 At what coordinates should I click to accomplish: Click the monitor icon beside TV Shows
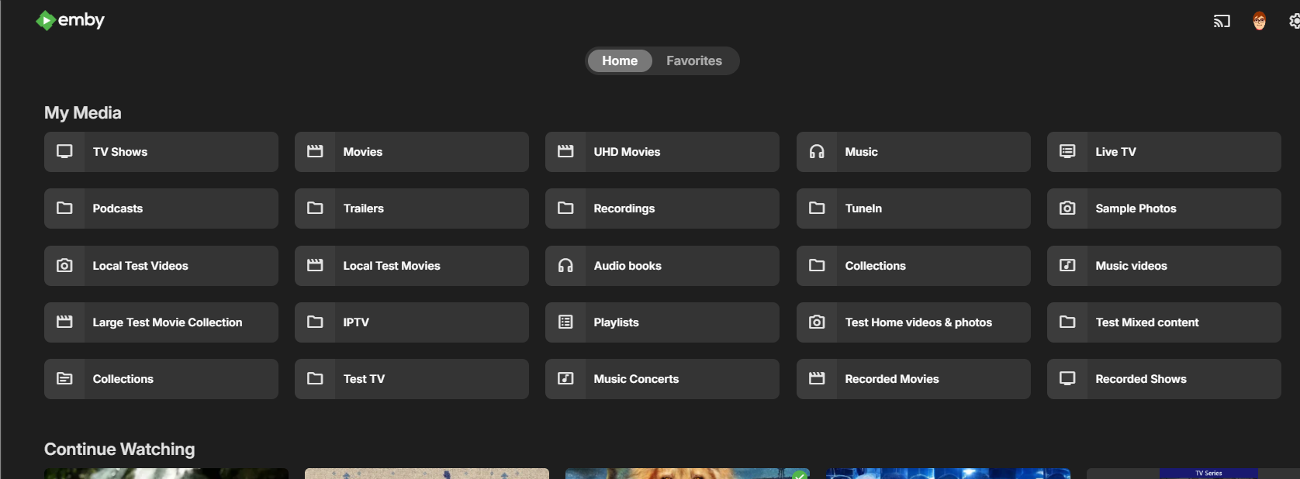[x=64, y=152]
